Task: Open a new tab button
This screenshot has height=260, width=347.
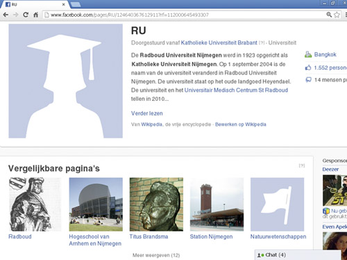Action: coord(76,4)
